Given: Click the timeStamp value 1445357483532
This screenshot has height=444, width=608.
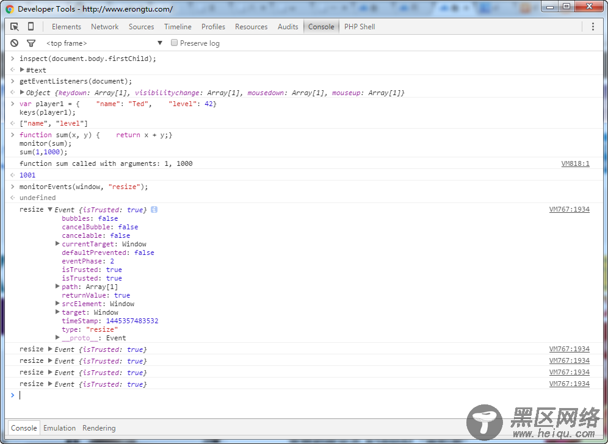Looking at the screenshot, I should pos(132,321).
